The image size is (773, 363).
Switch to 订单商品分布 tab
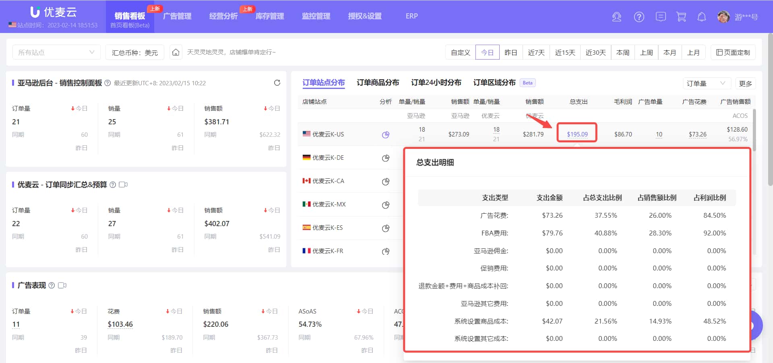(378, 82)
